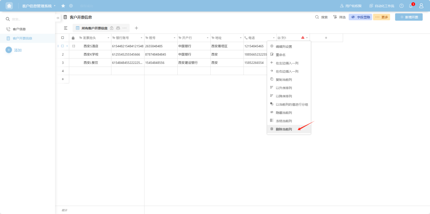430x214 pixels.
Task: Click the home icon in top bar
Action: pyautogui.click(x=9, y=6)
